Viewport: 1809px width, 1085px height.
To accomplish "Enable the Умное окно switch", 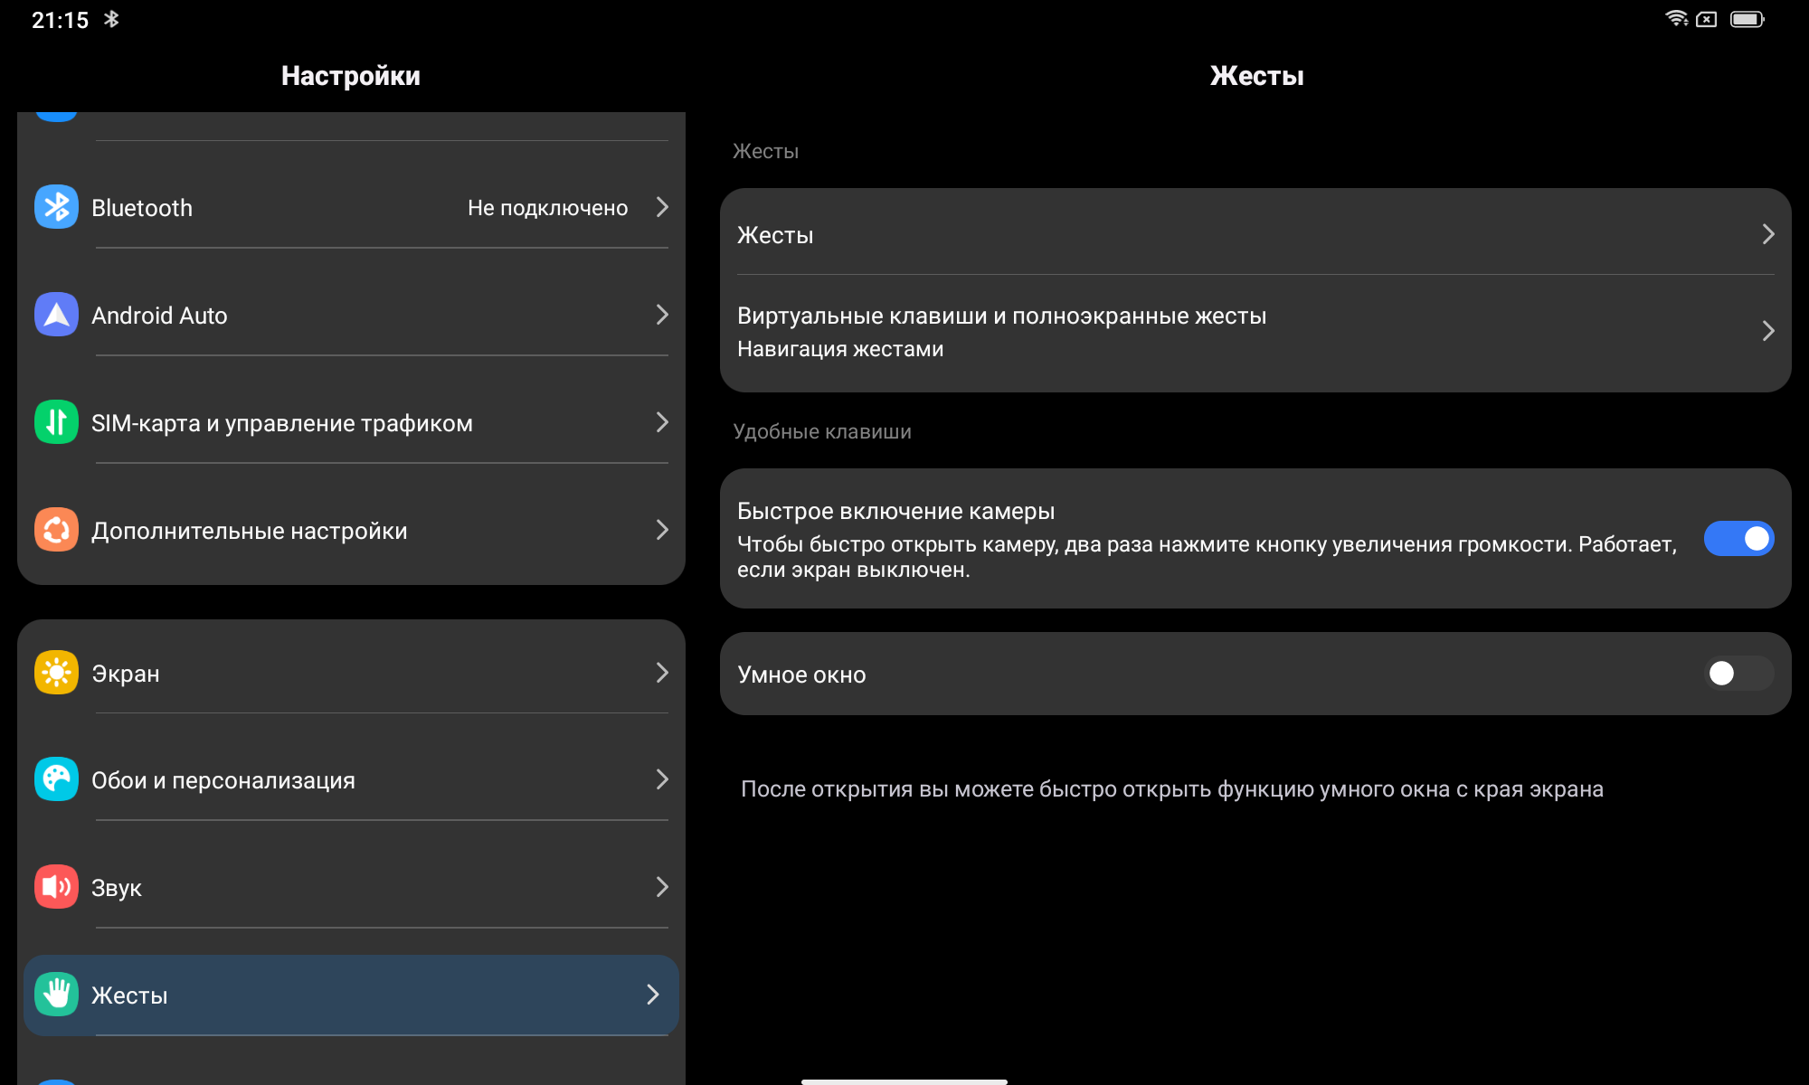I will coord(1738,674).
